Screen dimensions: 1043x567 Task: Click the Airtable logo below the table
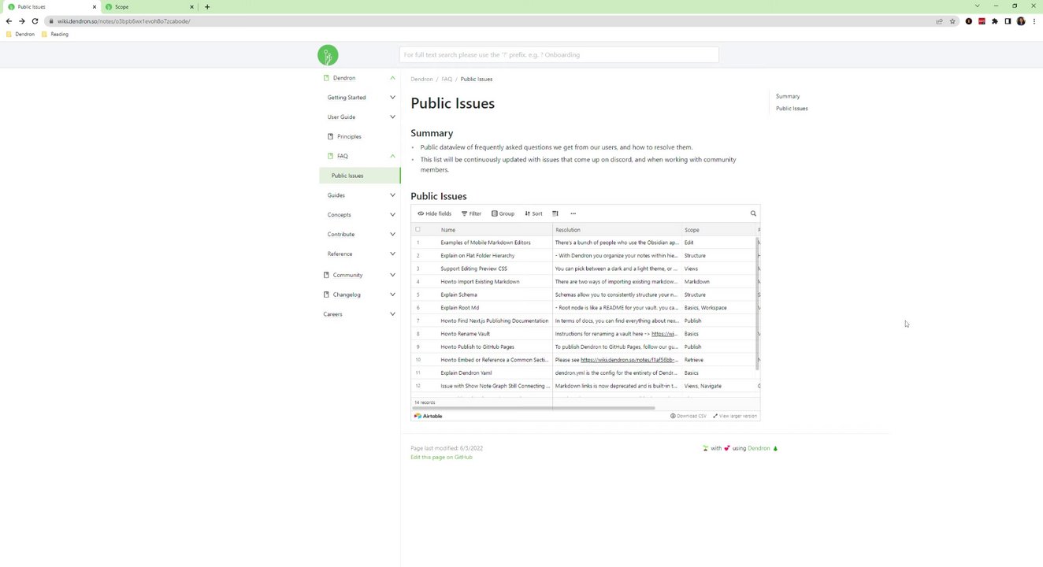429,416
